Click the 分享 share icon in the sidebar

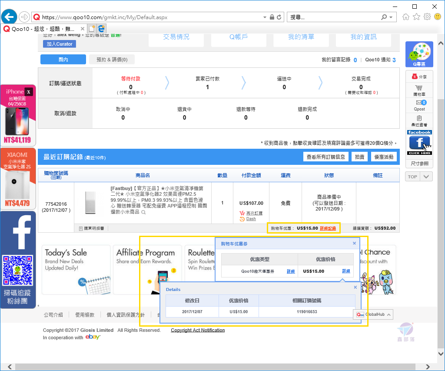coord(418,76)
